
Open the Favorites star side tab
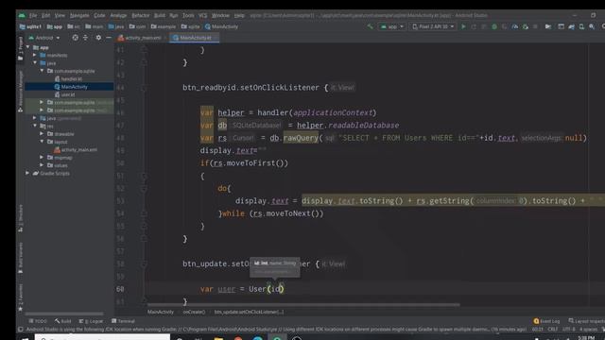point(21,297)
